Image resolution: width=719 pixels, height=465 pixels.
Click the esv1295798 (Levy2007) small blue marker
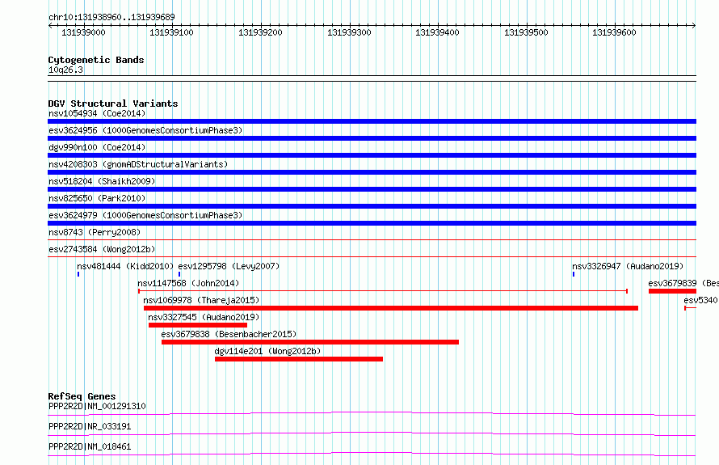[179, 274]
